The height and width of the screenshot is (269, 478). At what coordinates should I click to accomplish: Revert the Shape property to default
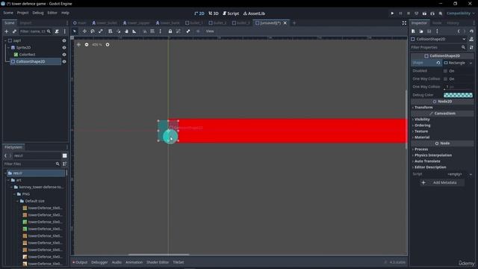438,63
